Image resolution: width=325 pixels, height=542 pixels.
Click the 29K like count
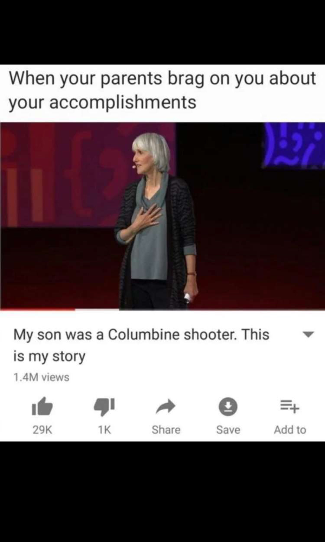coord(42,430)
